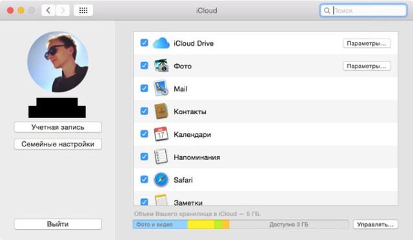Click the account profile photo
Image resolution: width=413 pixels, height=240 pixels.
pyautogui.click(x=58, y=62)
